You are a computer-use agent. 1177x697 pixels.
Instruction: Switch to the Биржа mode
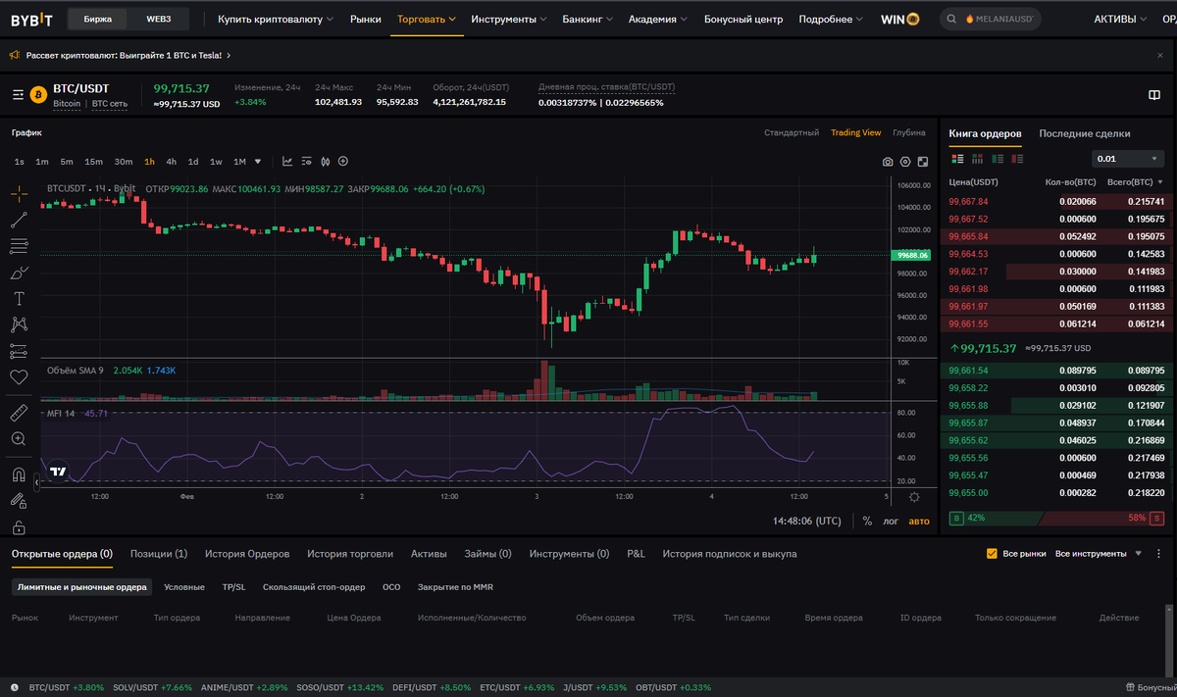(98, 19)
